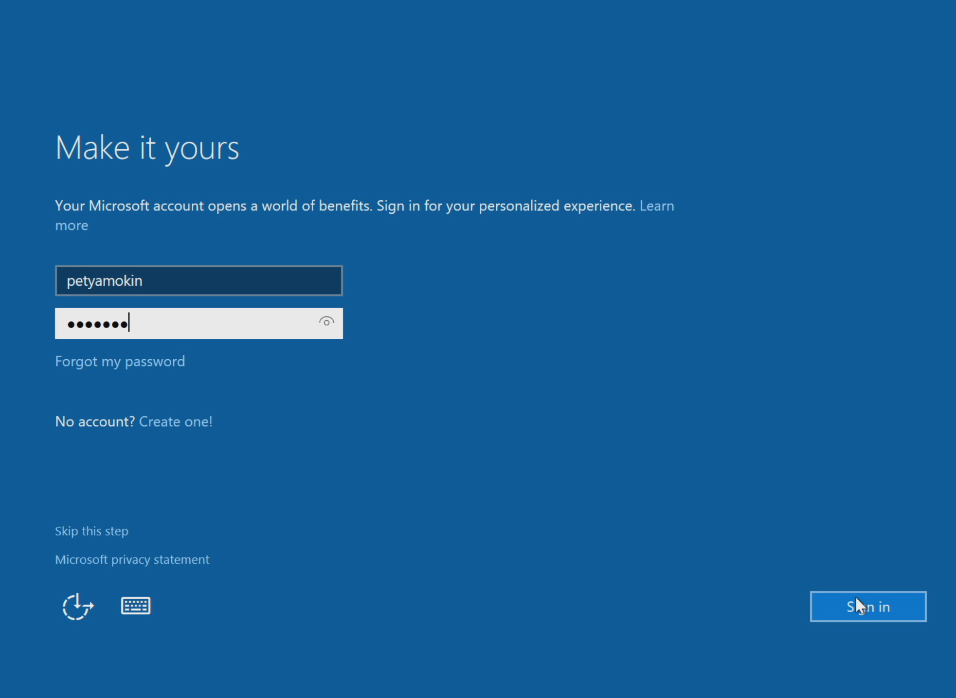The image size is (956, 698).
Task: Click the word more on the second line
Action: pyautogui.click(x=72, y=226)
